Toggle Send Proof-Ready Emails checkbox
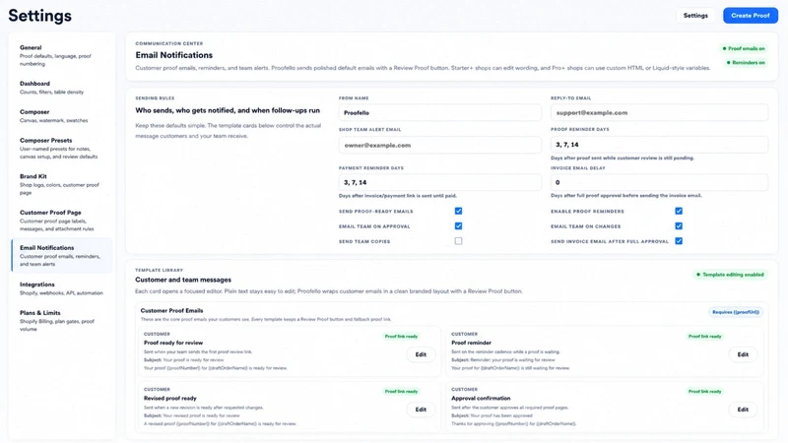This screenshot has height=443, width=788. (458, 211)
